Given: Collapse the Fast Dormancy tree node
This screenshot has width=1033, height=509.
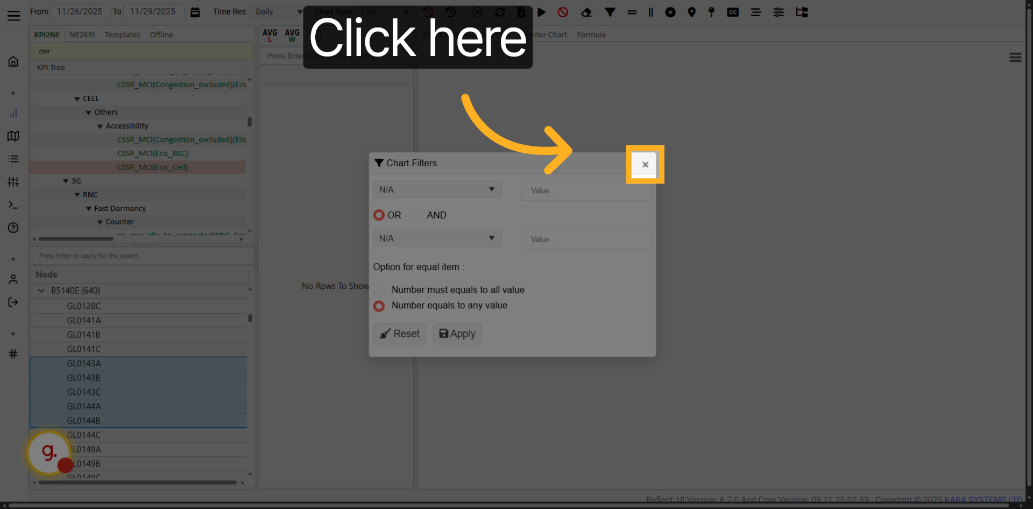Looking at the screenshot, I should coord(89,209).
